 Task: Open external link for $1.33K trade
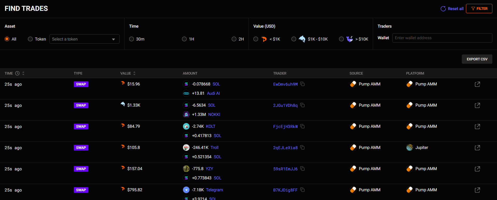click(477, 105)
